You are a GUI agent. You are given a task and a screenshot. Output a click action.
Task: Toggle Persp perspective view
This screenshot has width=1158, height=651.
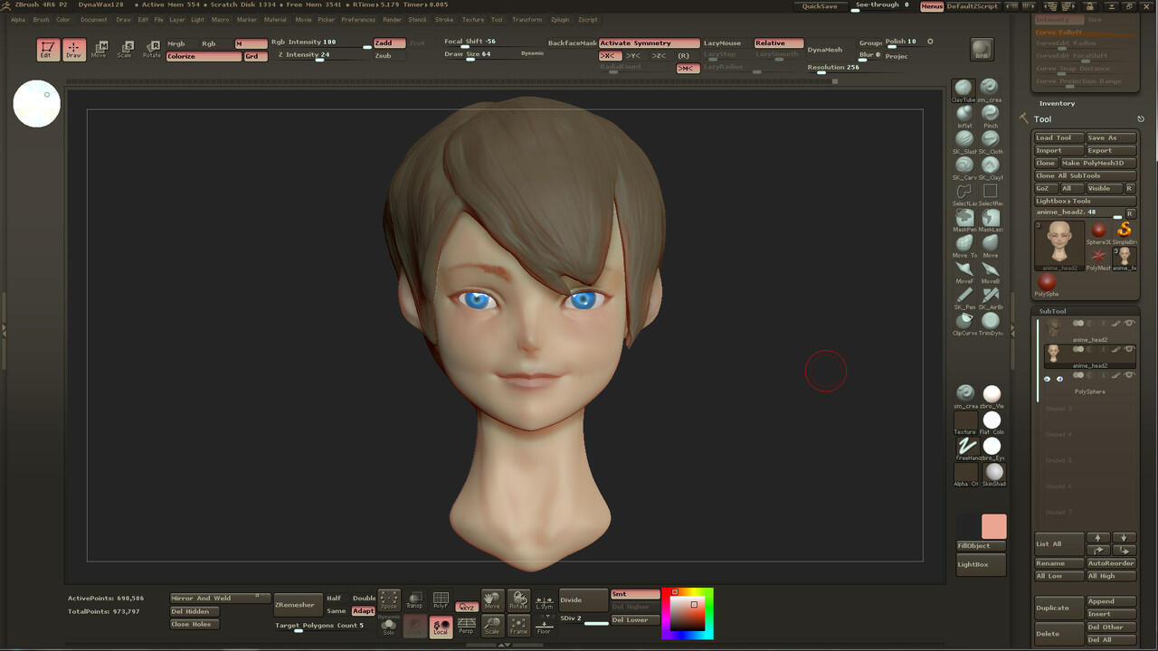[467, 626]
